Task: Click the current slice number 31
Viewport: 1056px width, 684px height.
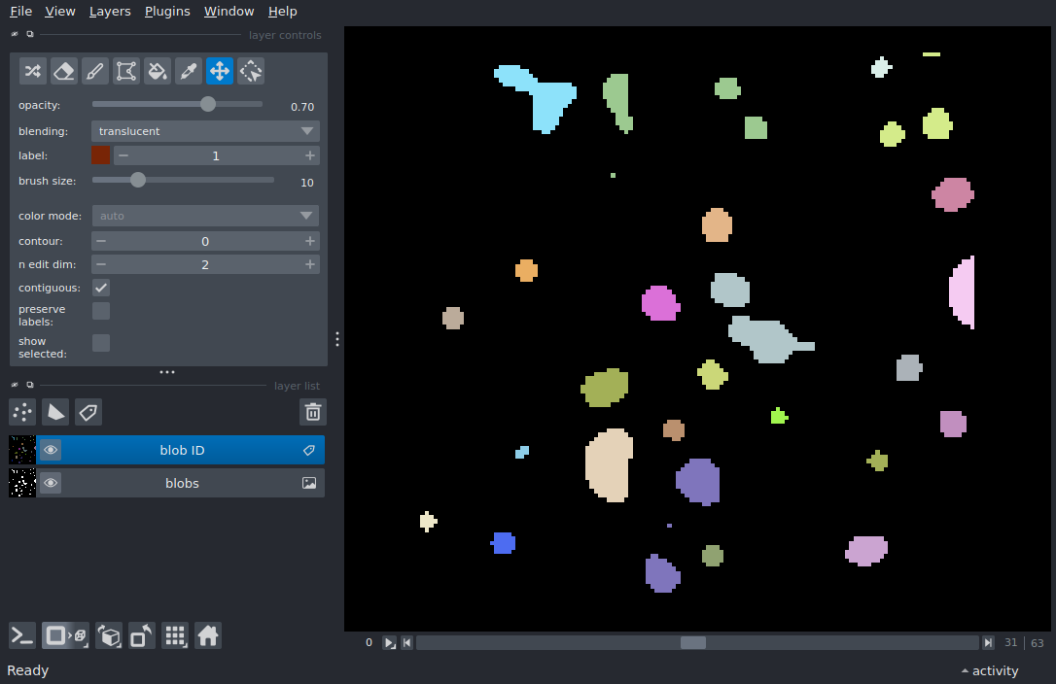Action: pos(1010,643)
